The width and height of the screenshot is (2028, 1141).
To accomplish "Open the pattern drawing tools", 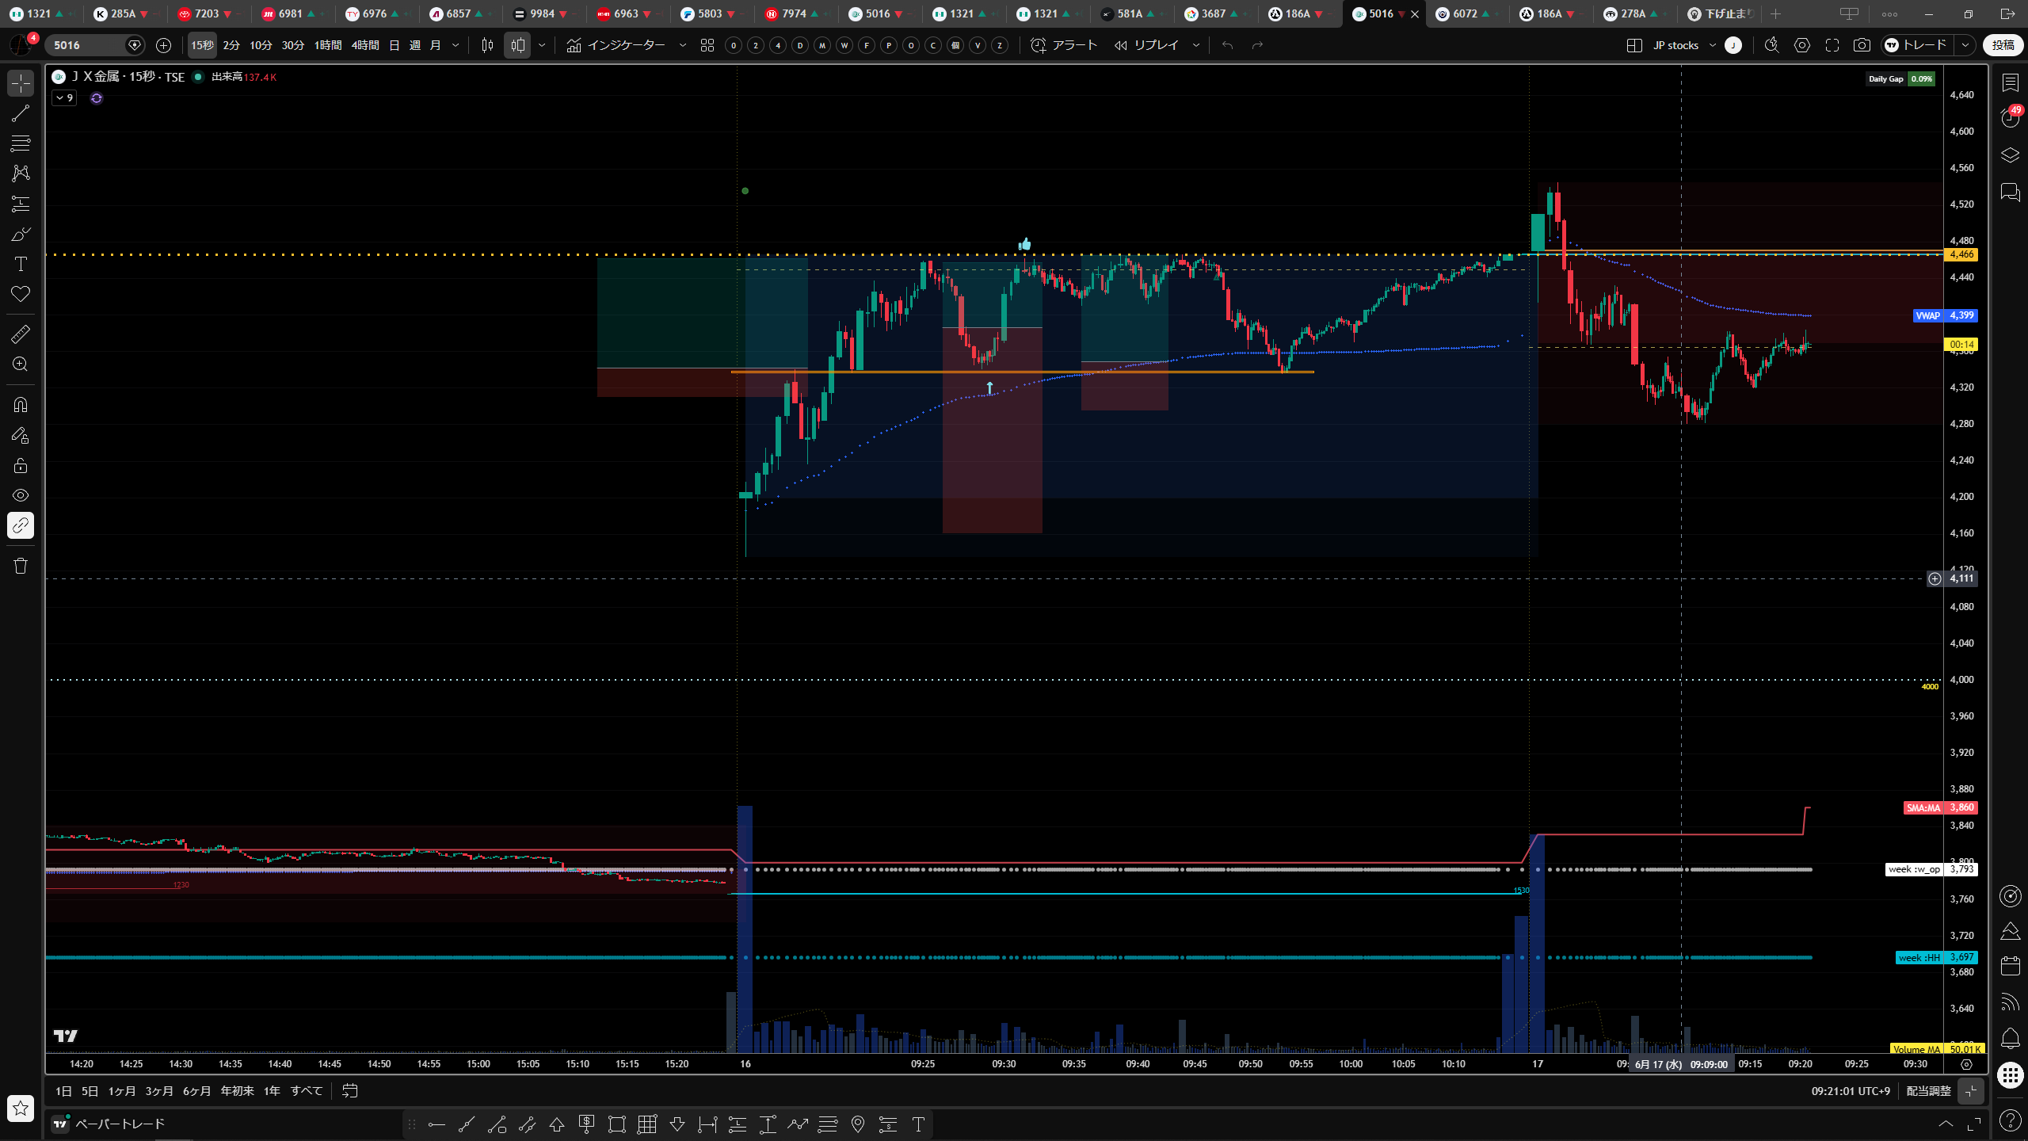I will (x=21, y=174).
